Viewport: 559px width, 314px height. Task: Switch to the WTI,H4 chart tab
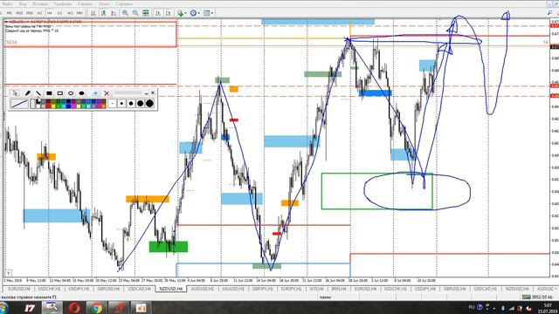316,289
